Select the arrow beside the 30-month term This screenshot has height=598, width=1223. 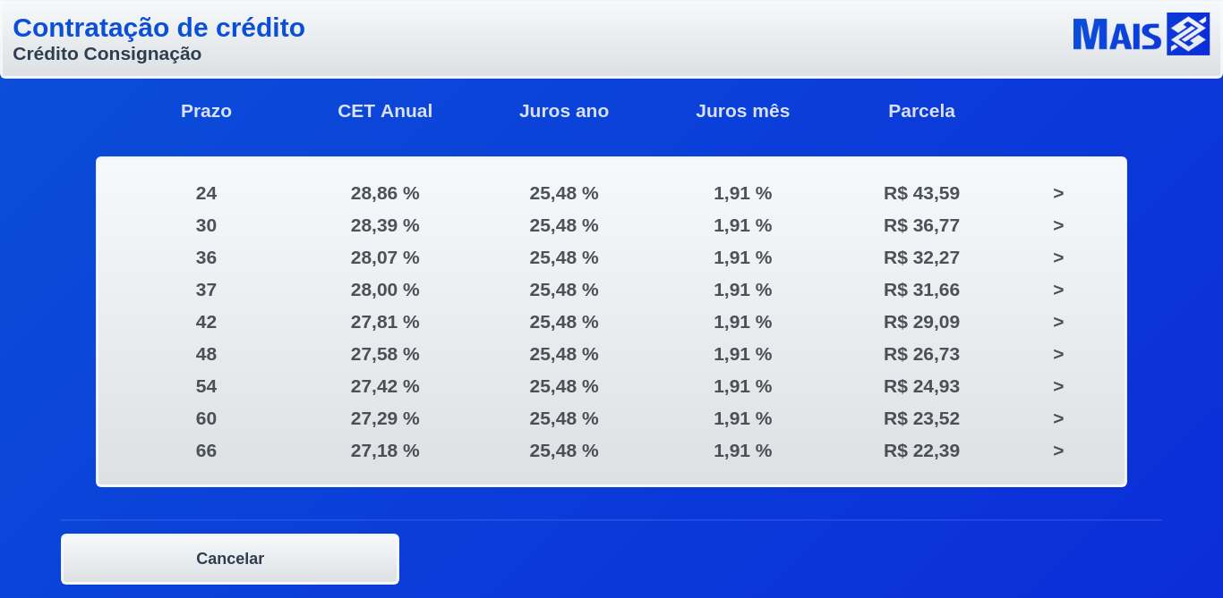(x=1058, y=225)
